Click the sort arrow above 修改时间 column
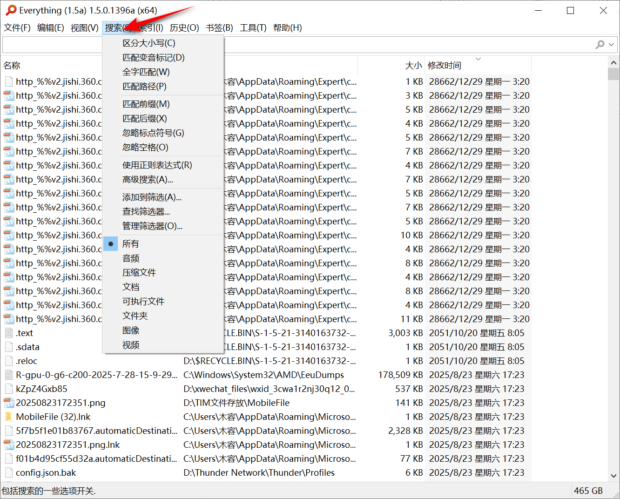620x499 pixels. 478,59
